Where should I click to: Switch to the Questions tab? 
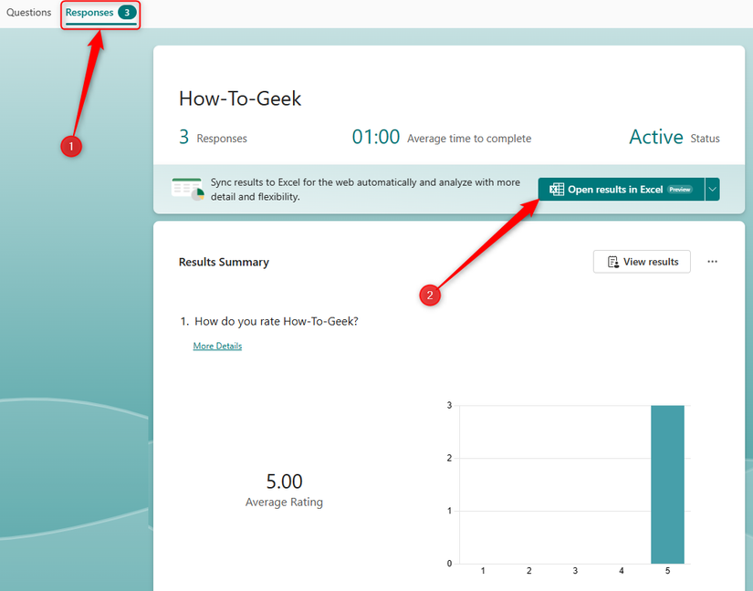coord(28,12)
